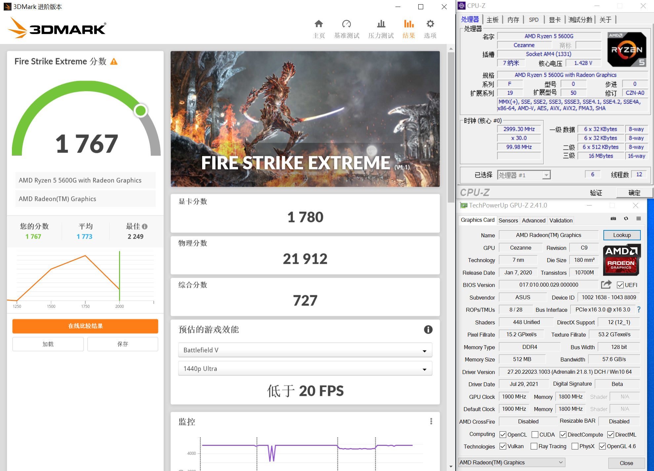Click the orange 在线比较结果 button
Image resolution: width=654 pixels, height=471 pixels.
85,326
